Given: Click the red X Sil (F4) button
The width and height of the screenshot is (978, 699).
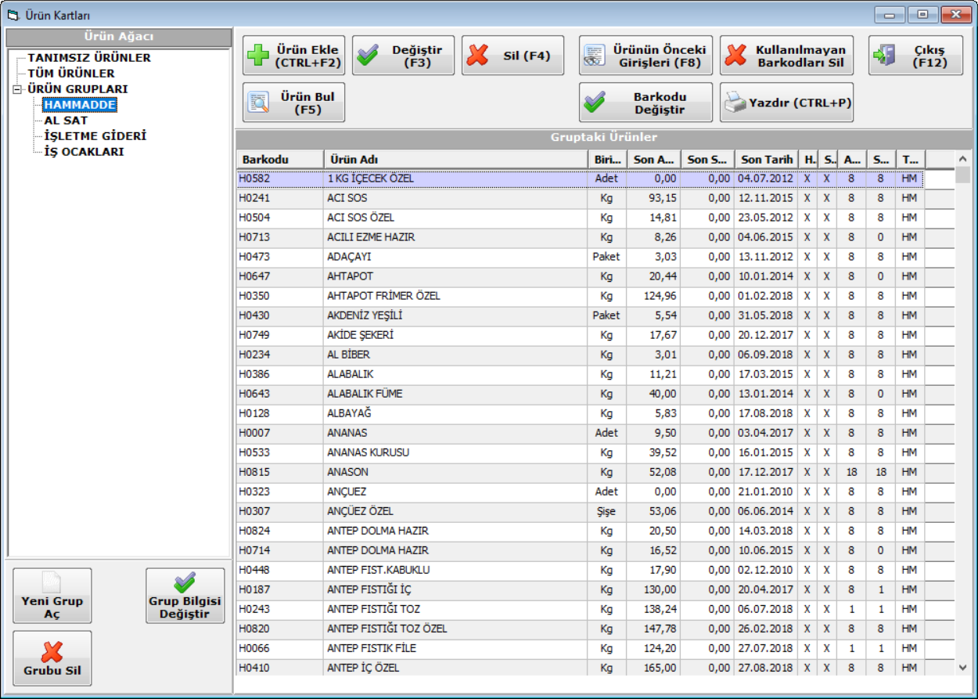Looking at the screenshot, I should (x=512, y=56).
